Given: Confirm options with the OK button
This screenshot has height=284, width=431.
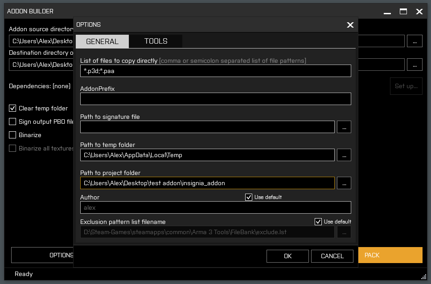Looking at the screenshot, I should point(287,256).
